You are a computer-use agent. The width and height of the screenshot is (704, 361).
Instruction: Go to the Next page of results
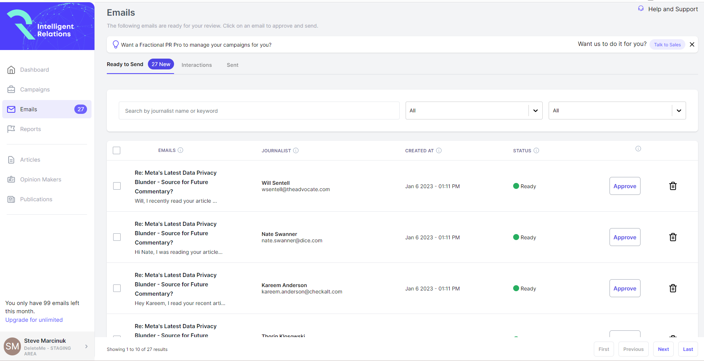[x=663, y=349]
